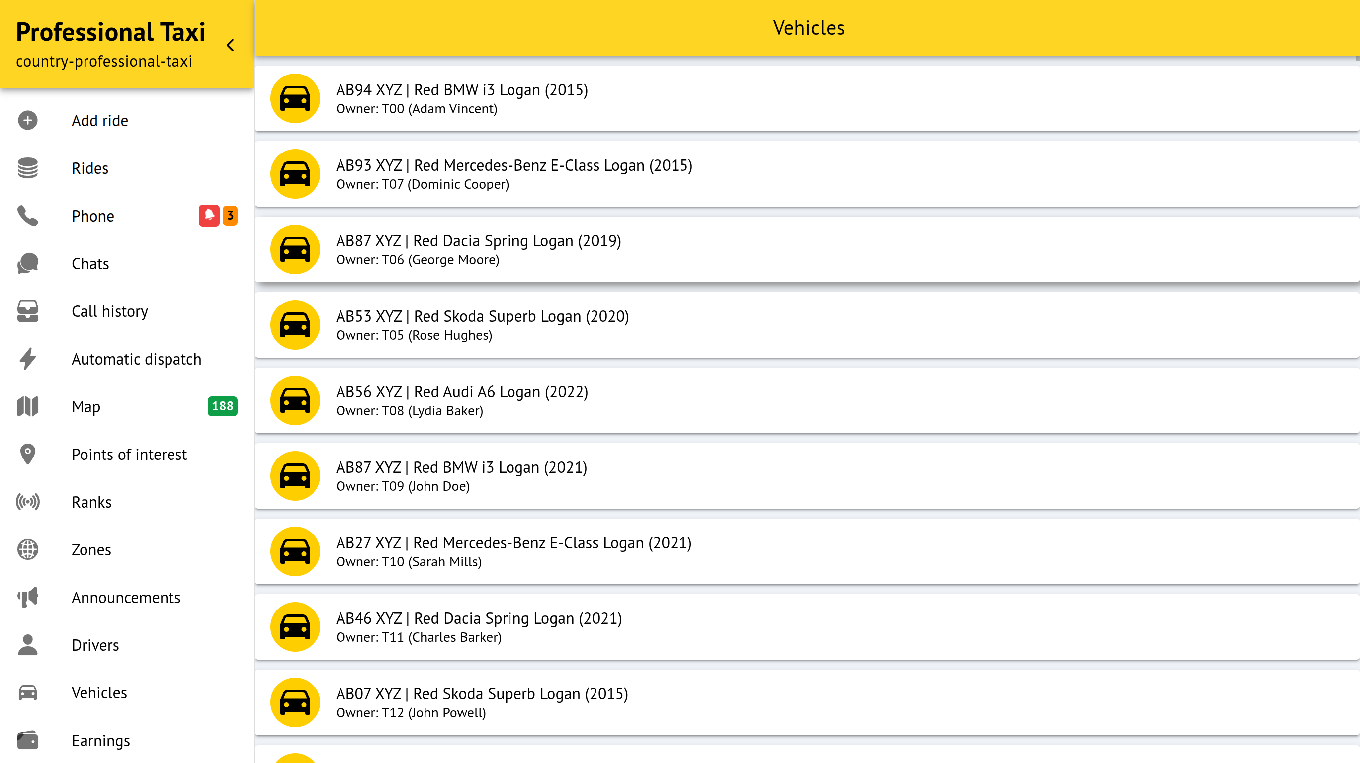Click the Add ride plus icon
1360x763 pixels.
tap(27, 120)
